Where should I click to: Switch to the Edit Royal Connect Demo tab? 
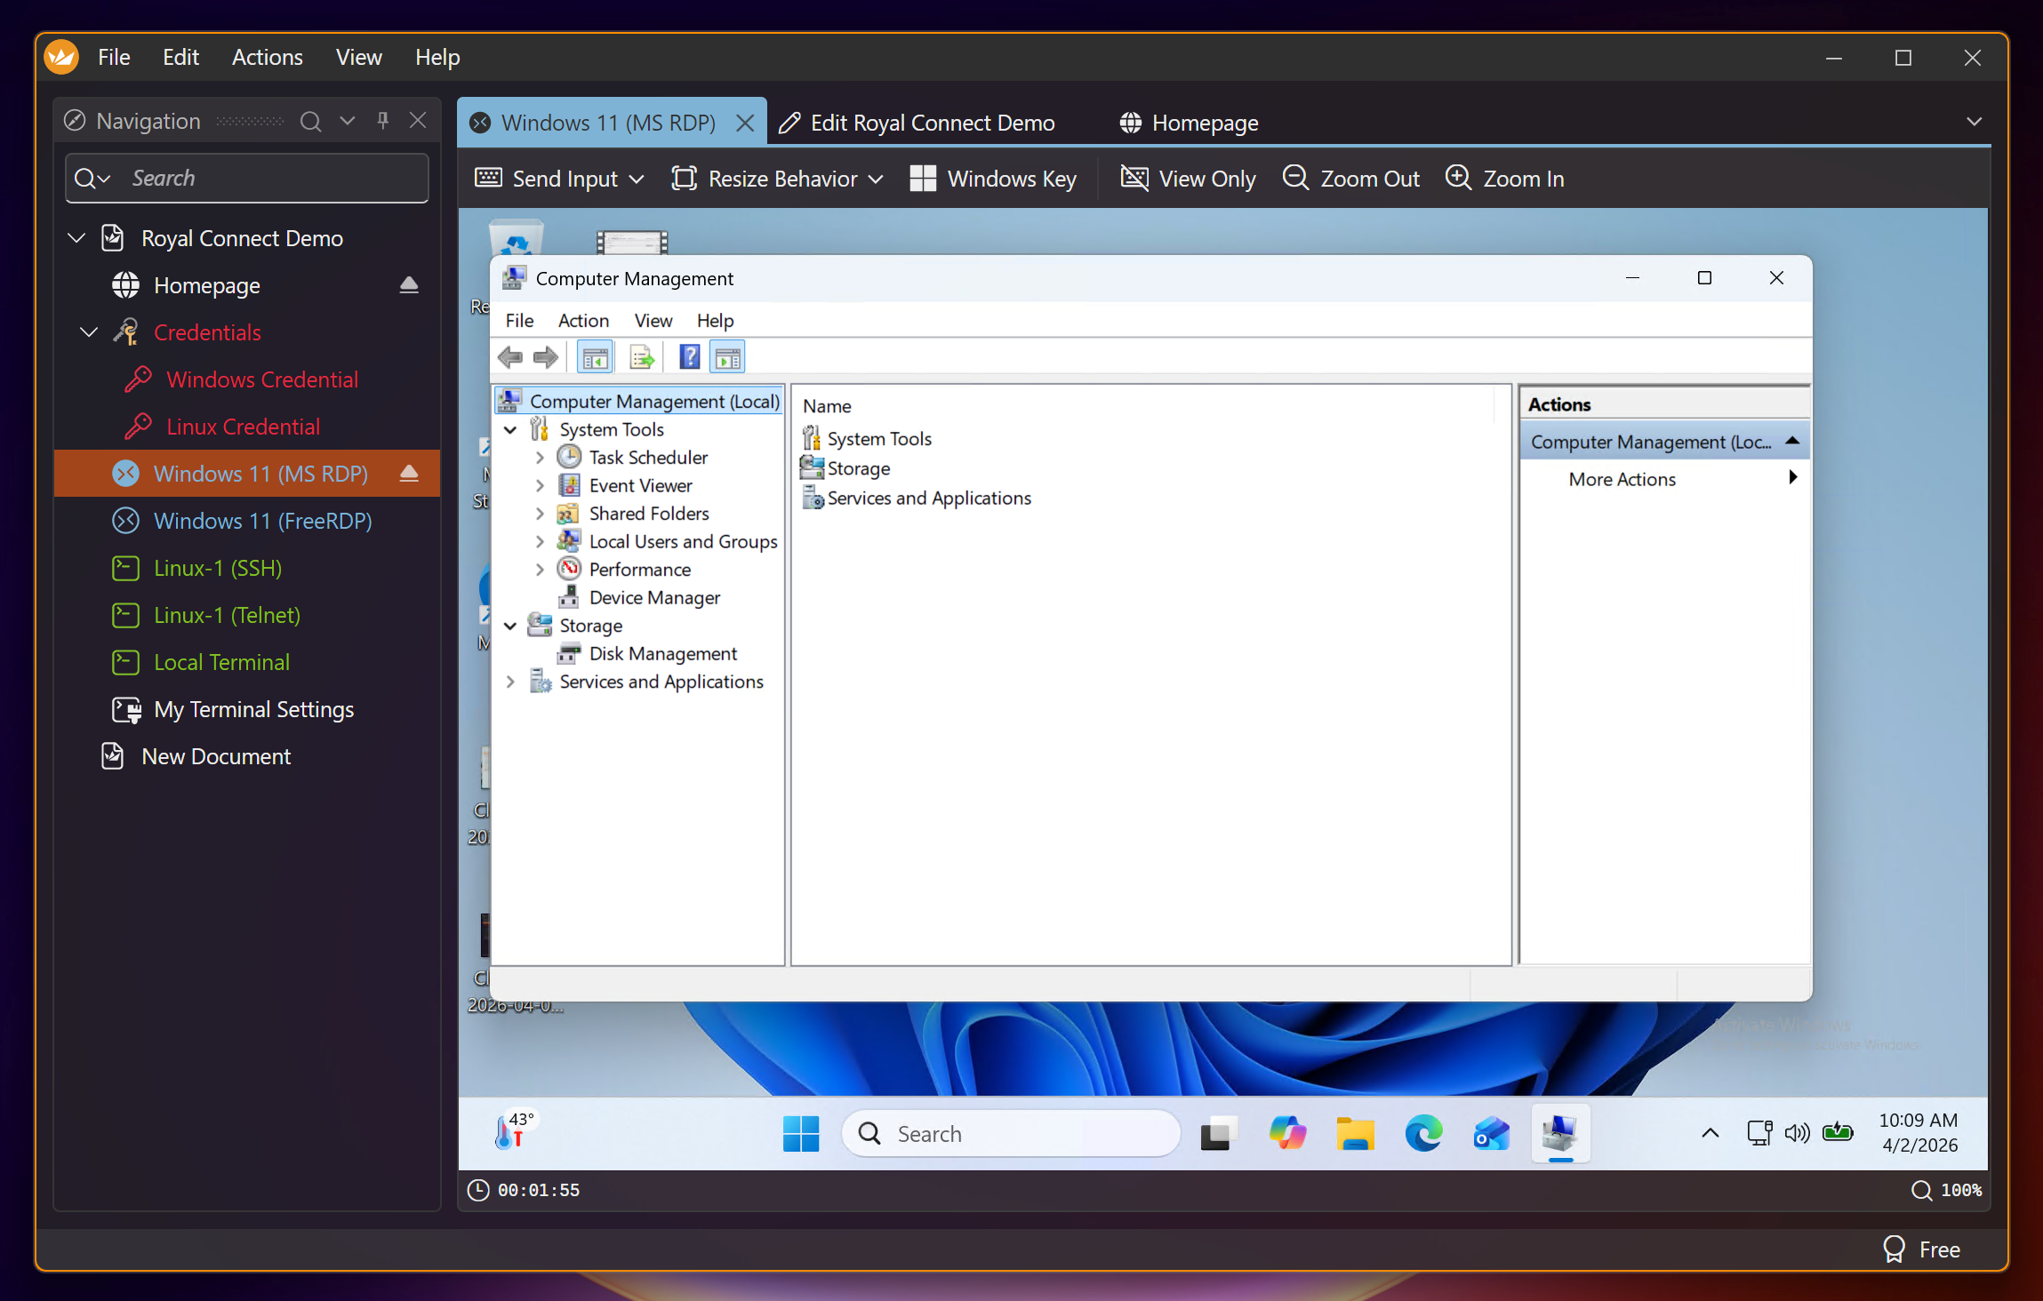932,123
